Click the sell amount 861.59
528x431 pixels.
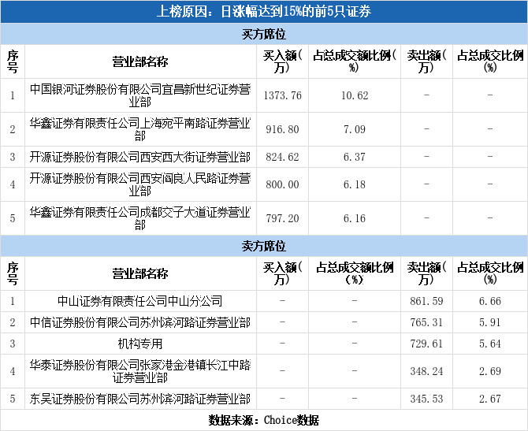[x=426, y=301]
